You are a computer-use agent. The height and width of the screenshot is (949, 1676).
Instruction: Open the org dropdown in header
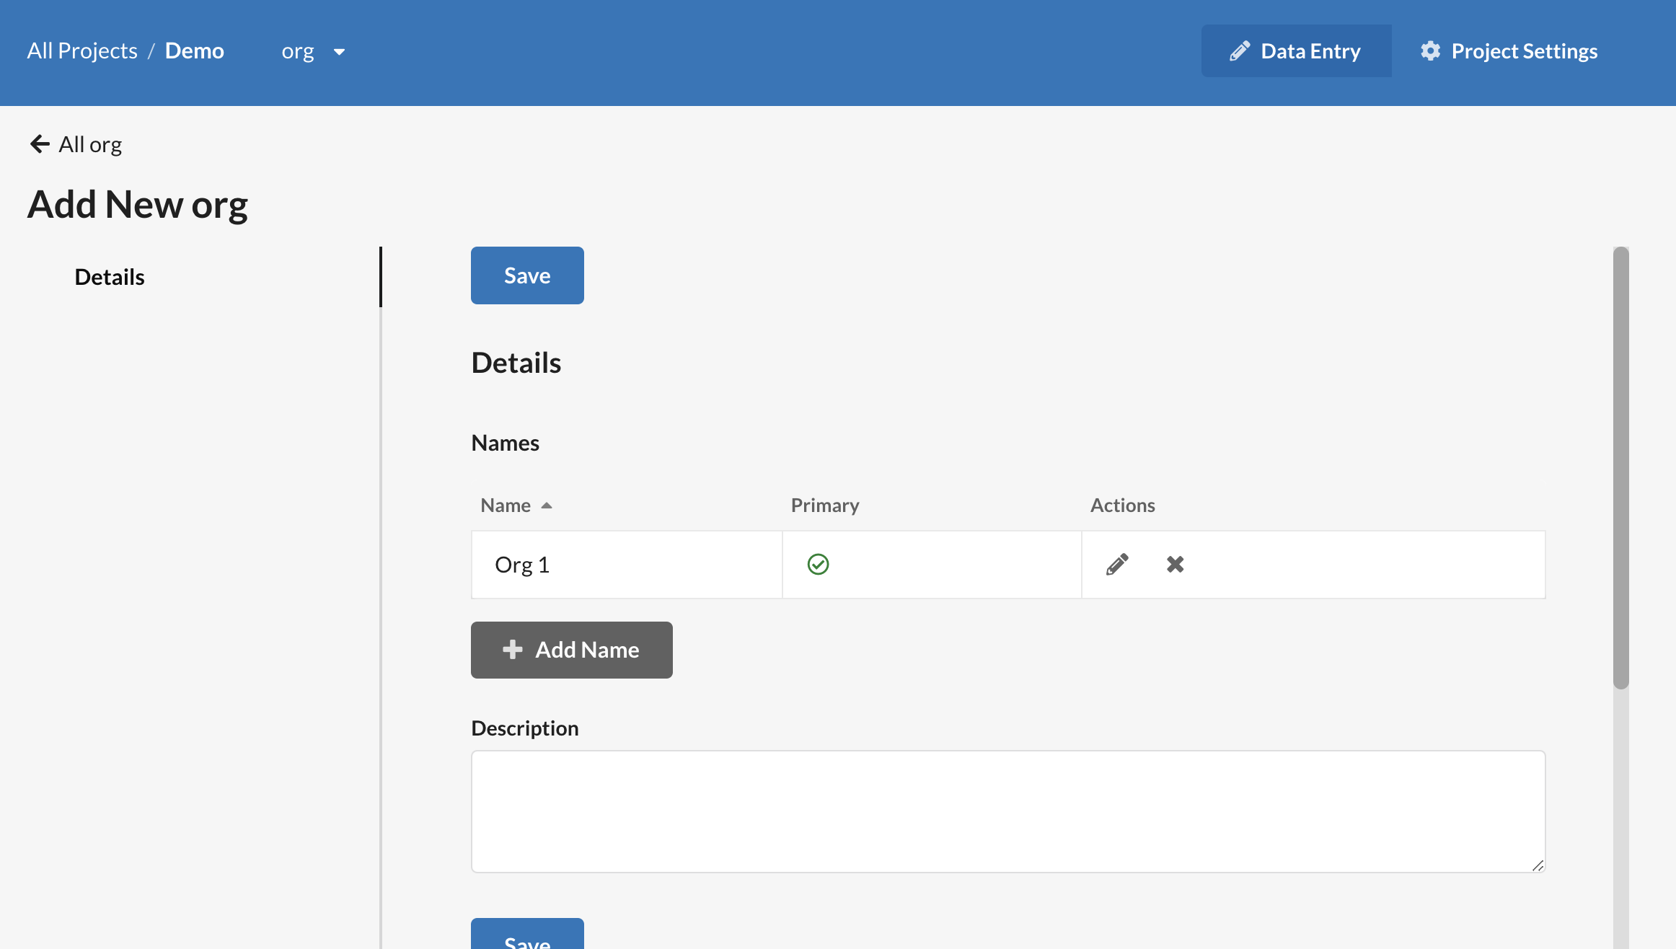[313, 51]
